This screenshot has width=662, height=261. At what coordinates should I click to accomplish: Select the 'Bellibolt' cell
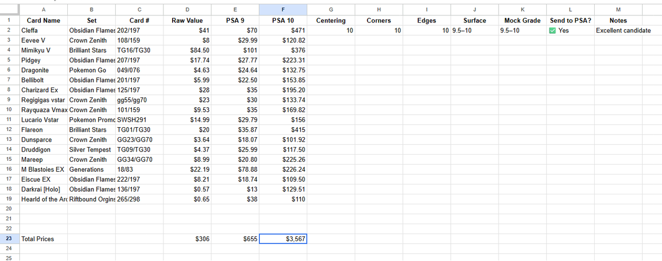coord(43,80)
